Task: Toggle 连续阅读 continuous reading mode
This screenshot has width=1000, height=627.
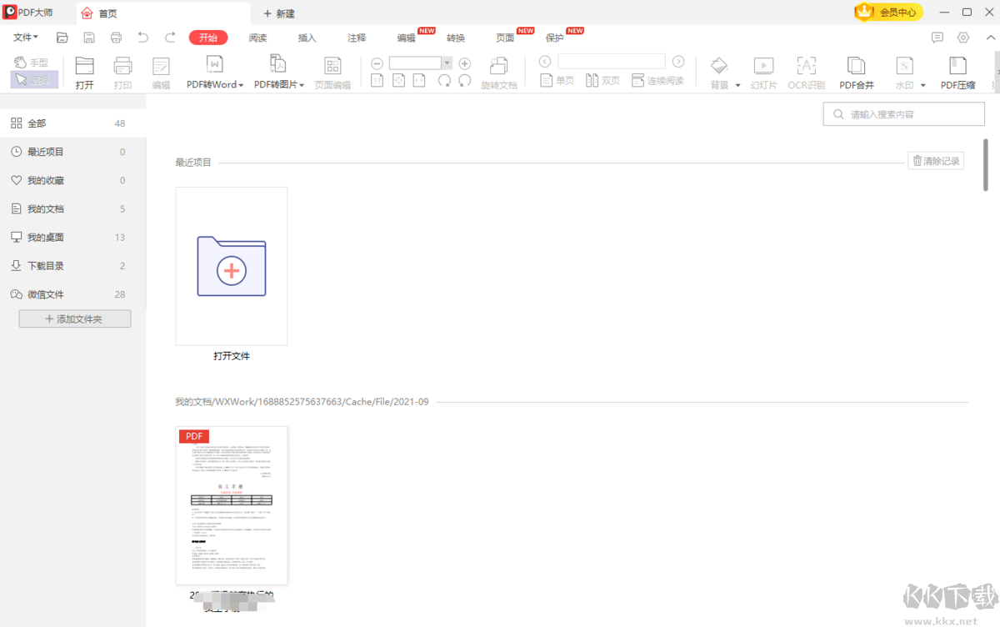Action: [x=657, y=80]
